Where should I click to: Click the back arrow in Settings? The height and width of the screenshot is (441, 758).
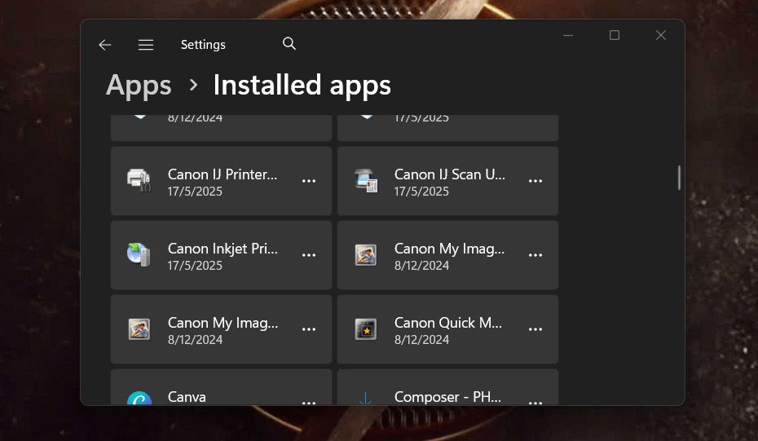point(104,45)
